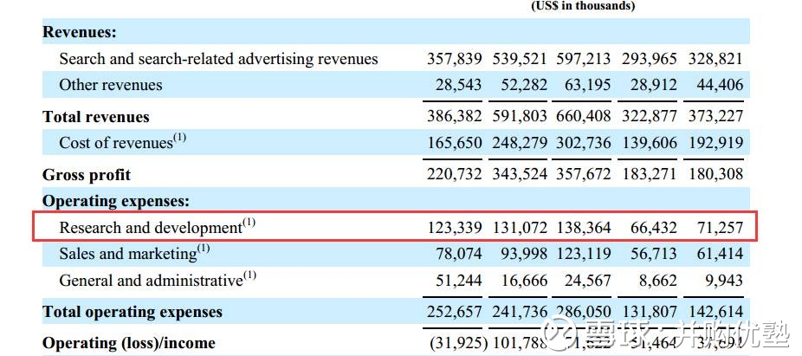This screenshot has width=802, height=356.
Task: Click the Total revenues value 386,382
Action: [x=454, y=116]
